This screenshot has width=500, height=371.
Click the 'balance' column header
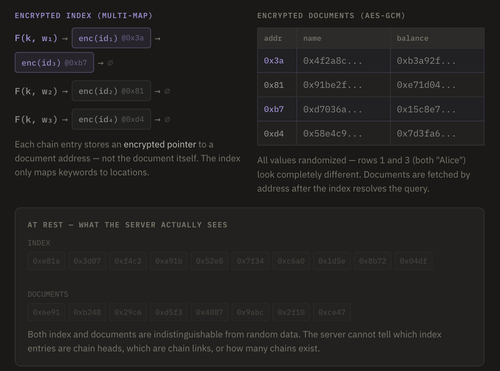click(412, 38)
